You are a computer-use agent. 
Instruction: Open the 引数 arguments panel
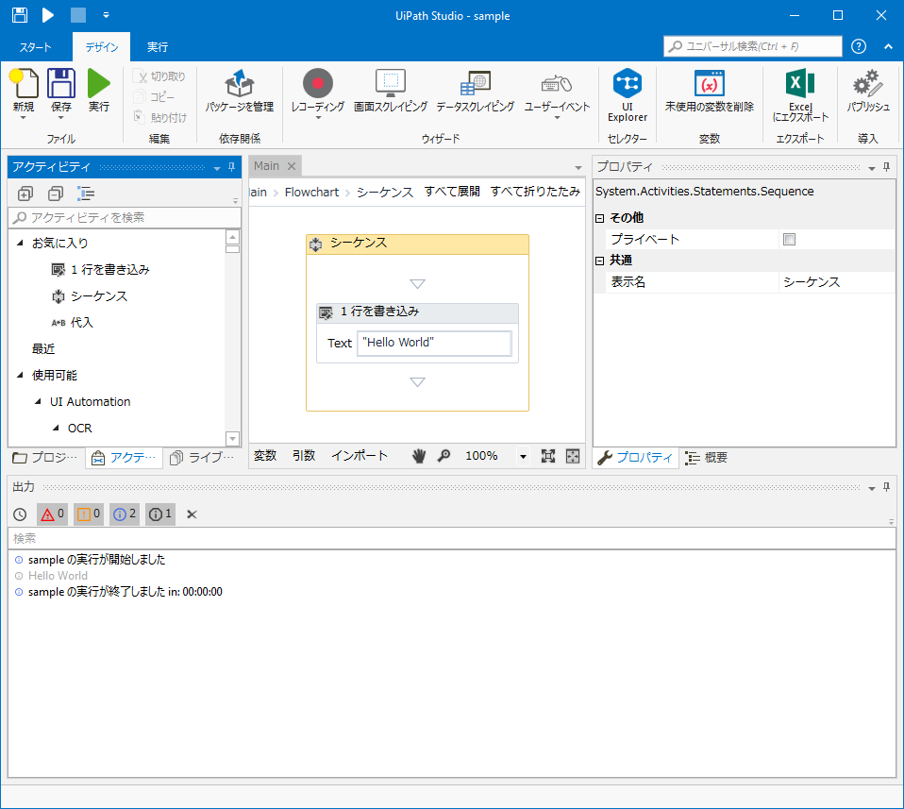pyautogui.click(x=304, y=456)
